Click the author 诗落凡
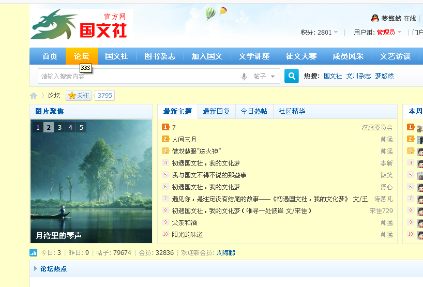The height and width of the screenshot is (287, 423). [383, 199]
